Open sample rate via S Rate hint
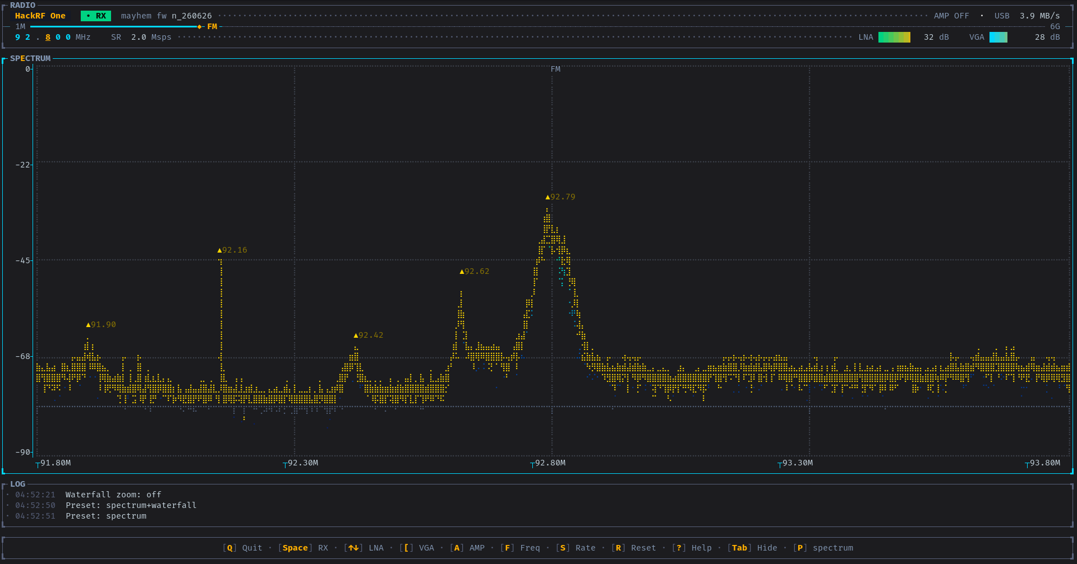Viewport: 1077px width, 564px height. [x=576, y=548]
